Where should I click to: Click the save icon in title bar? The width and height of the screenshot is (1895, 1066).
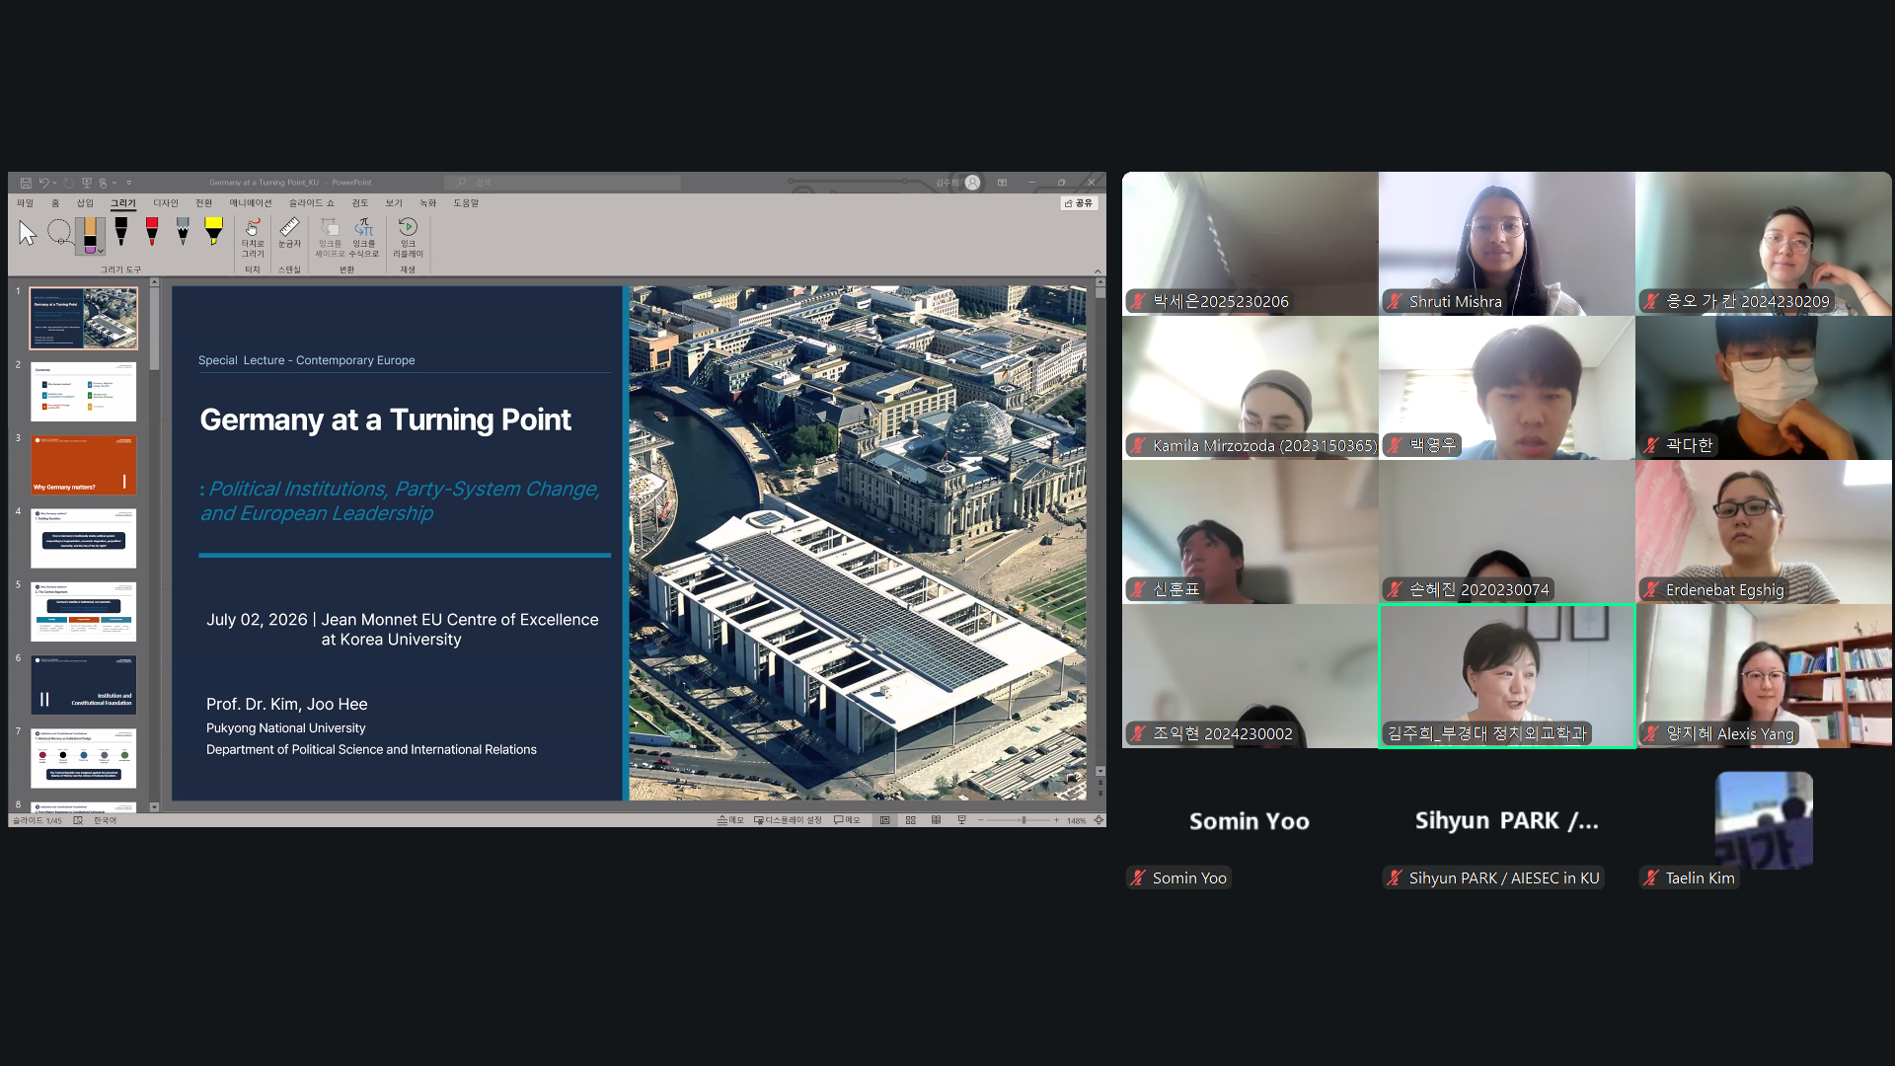pyautogui.click(x=26, y=183)
